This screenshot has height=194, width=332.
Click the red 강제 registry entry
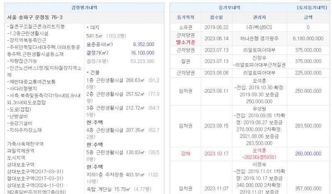185,153
